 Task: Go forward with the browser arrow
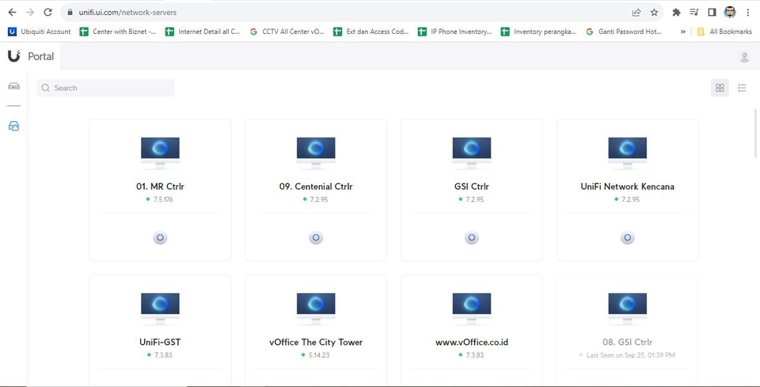point(30,13)
